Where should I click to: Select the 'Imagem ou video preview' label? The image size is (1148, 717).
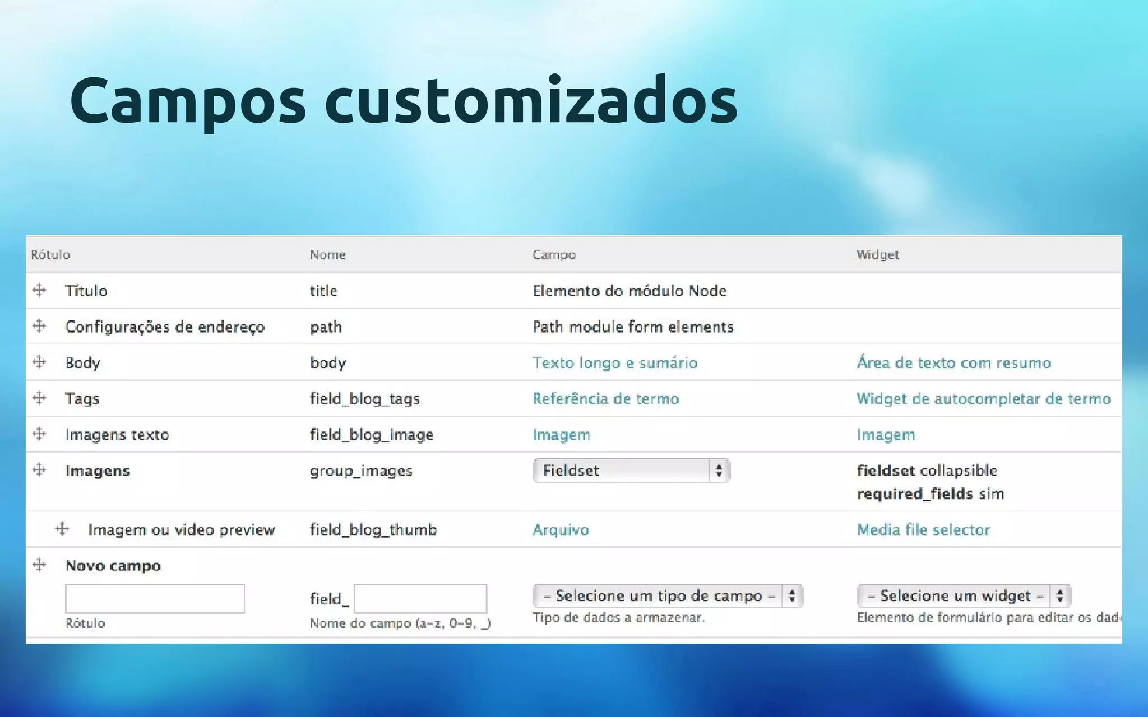182,530
